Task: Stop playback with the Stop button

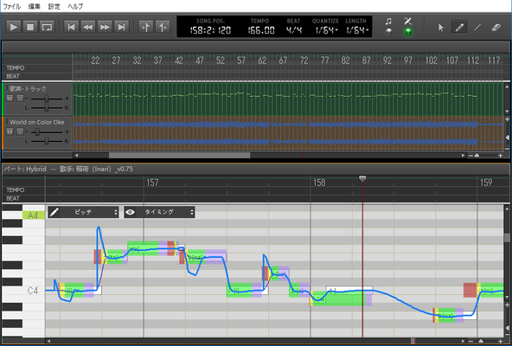Action: coord(30,27)
